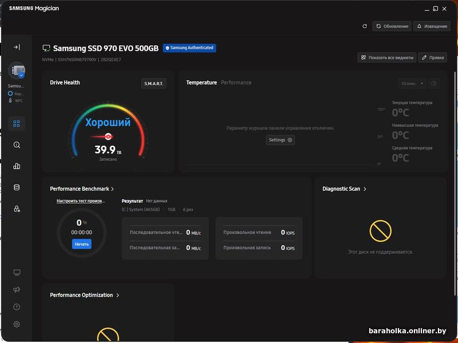Screen dimensions: 458x343
Task: Open the dashboard grid icon in the sidebar
Action: (x=17, y=123)
